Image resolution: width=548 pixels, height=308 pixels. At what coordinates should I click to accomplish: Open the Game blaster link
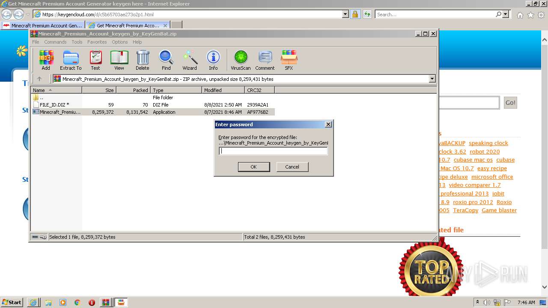[x=499, y=210]
